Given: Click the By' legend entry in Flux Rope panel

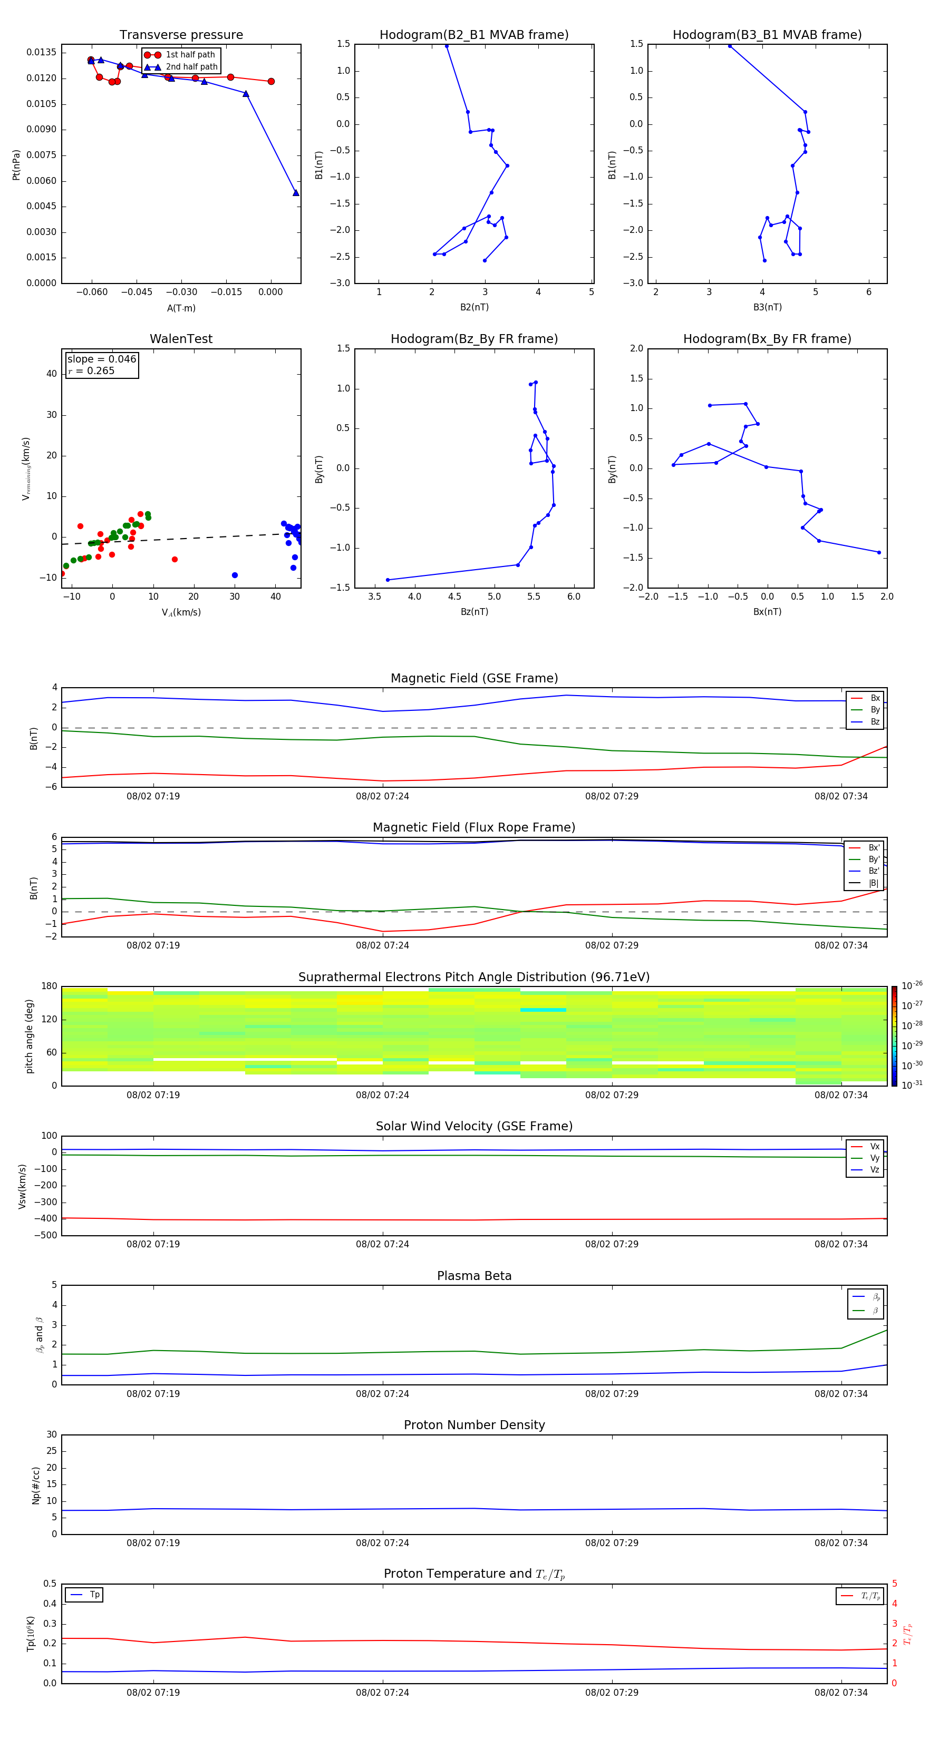Looking at the screenshot, I should pos(865,859).
